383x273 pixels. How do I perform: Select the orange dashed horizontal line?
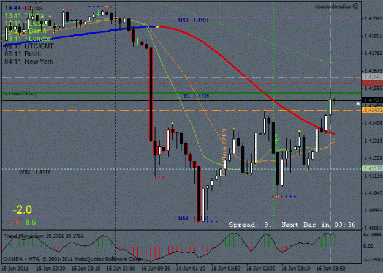point(181,111)
